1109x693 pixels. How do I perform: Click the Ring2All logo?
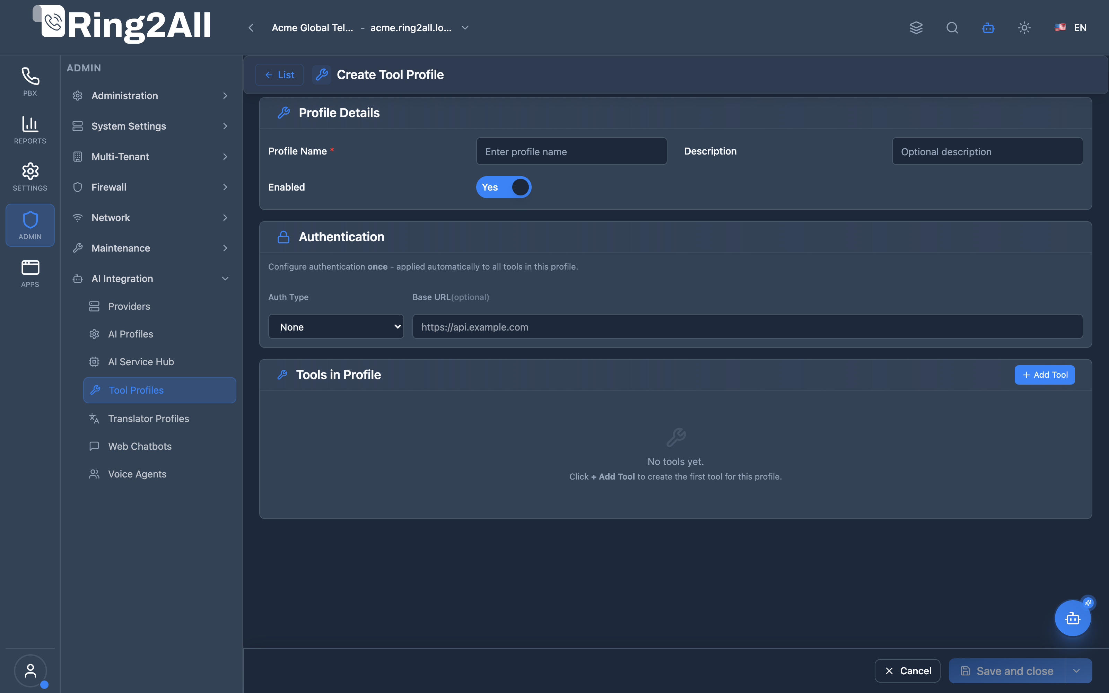(122, 25)
